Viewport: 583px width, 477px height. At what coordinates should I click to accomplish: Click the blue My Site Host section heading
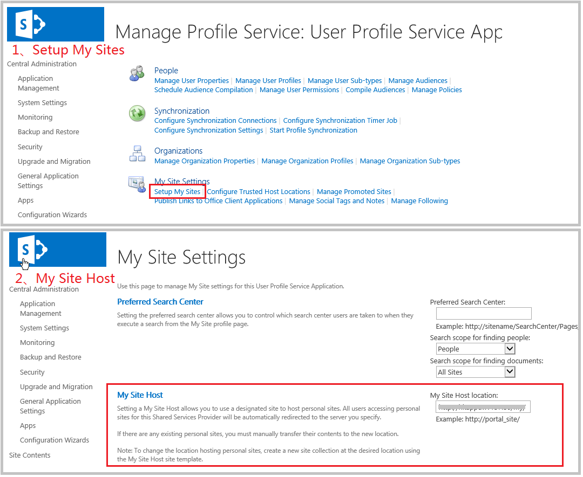click(140, 395)
